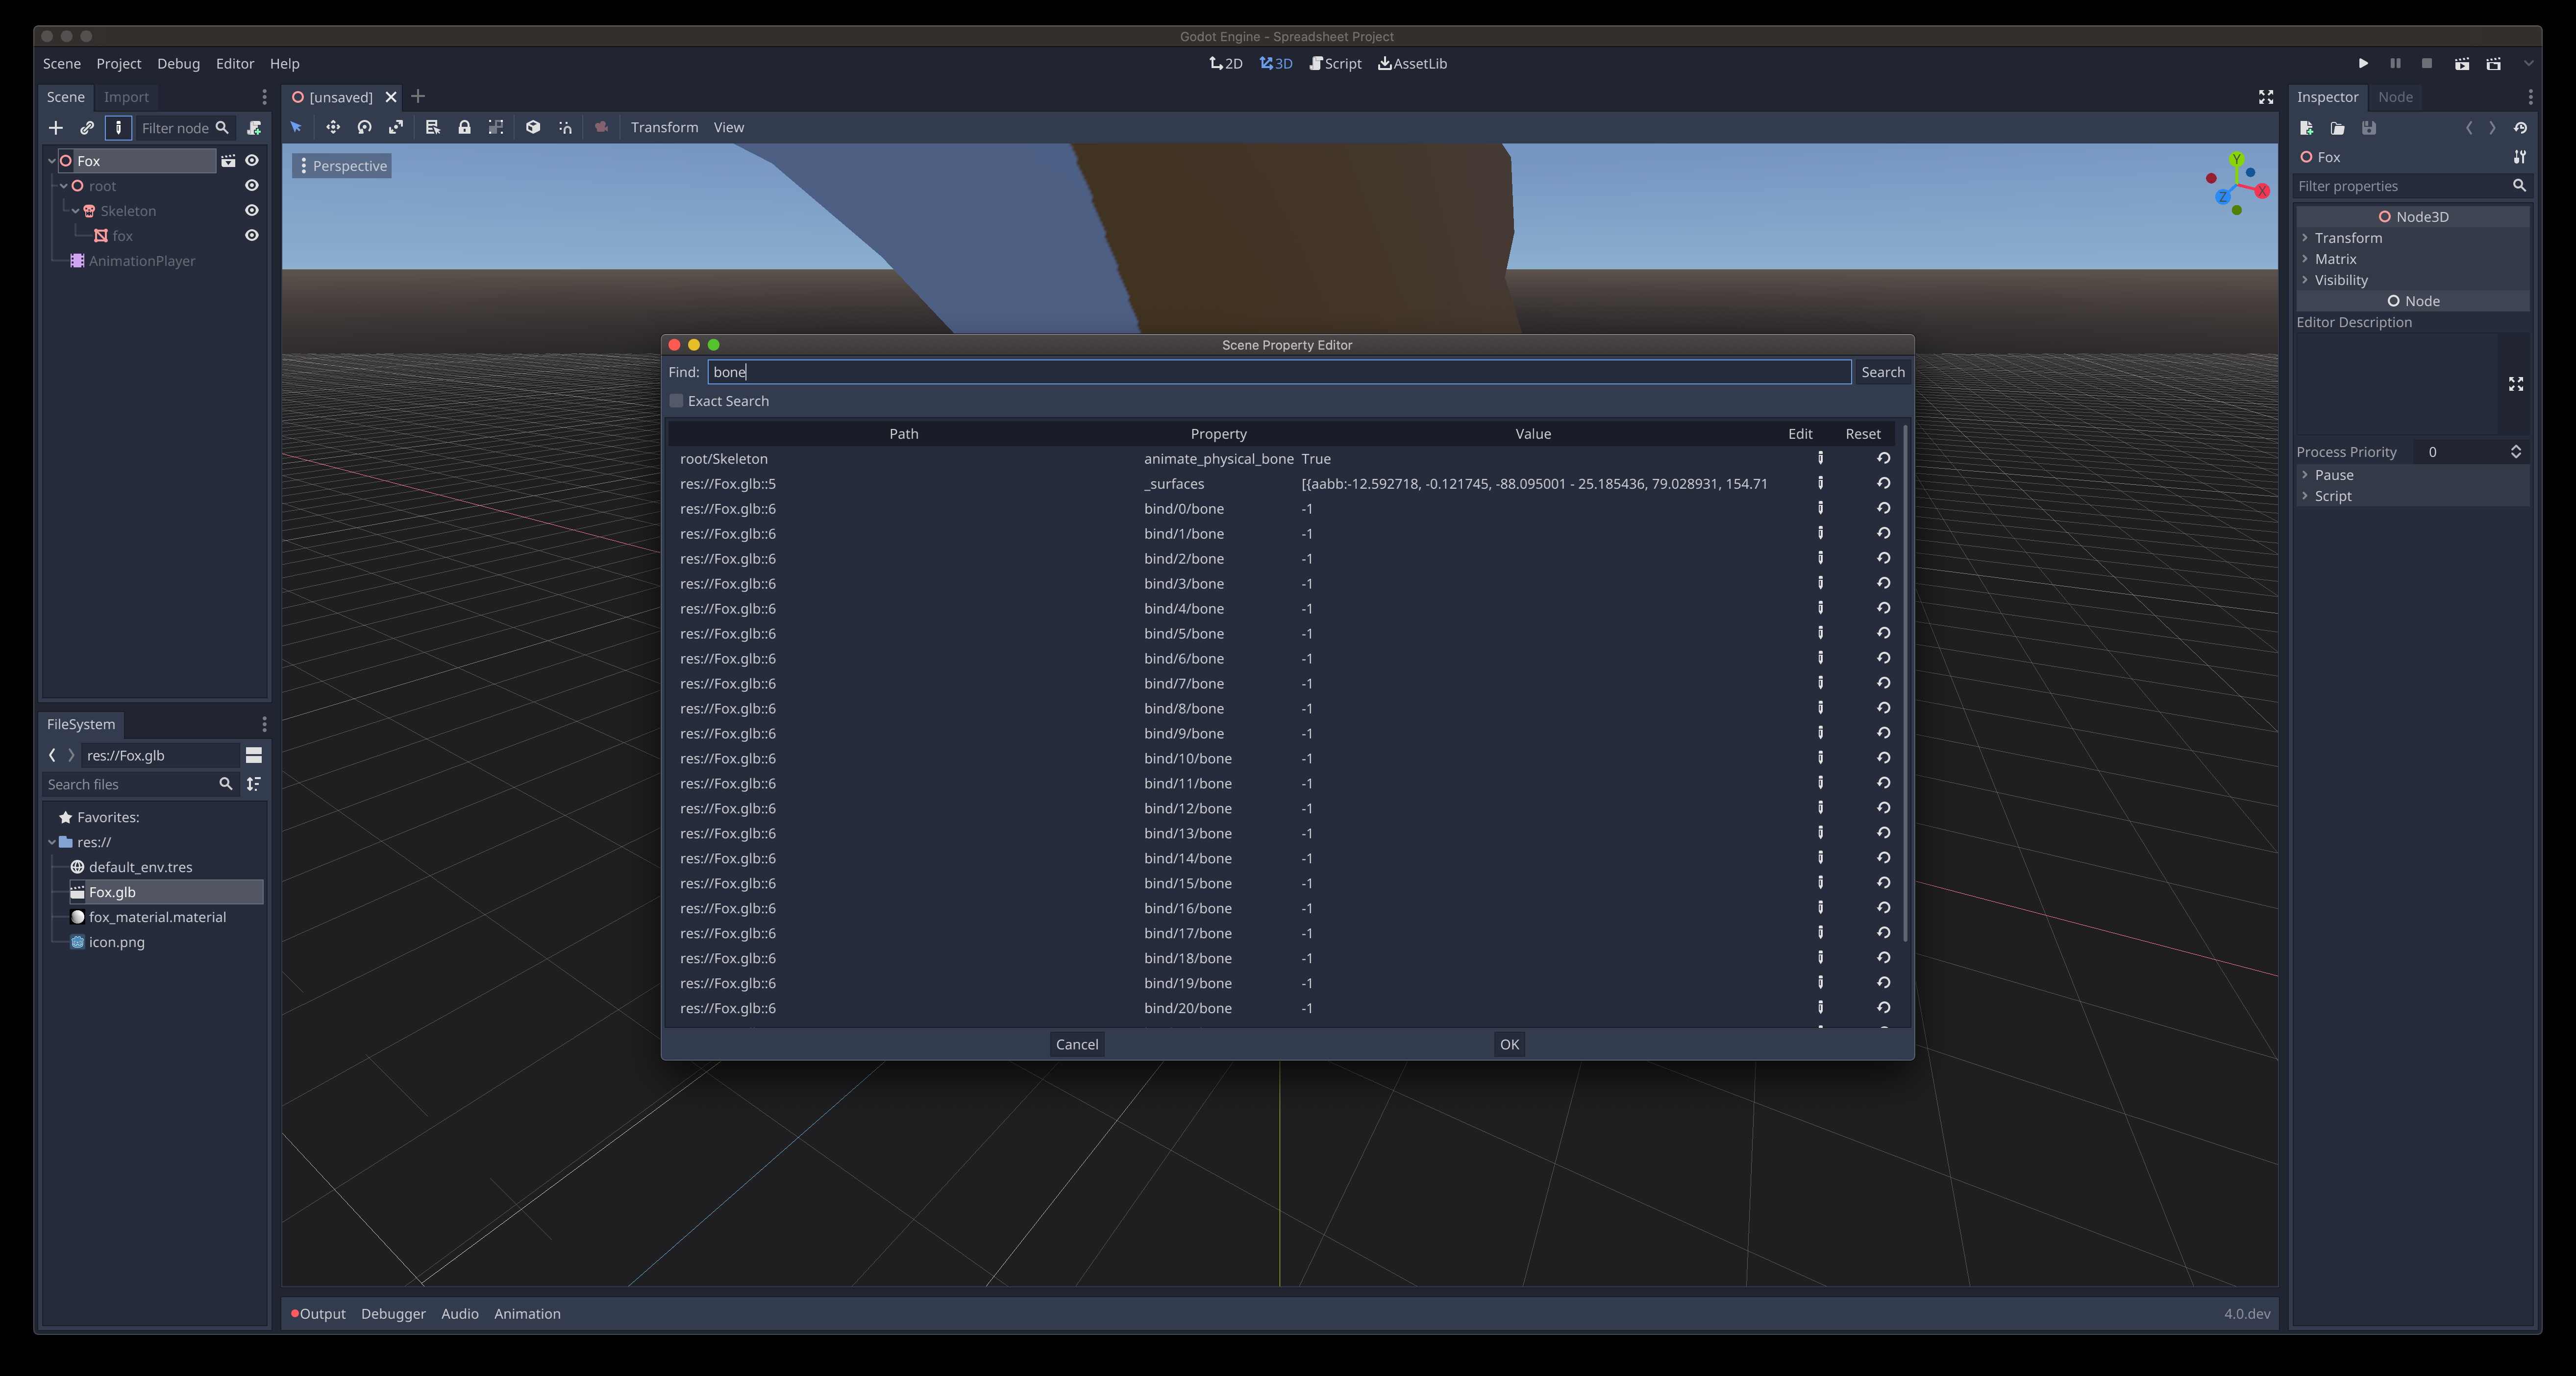Viewport: 2576px width, 1376px height.
Task: Hide the Skeleton node in the scene tree
Action: point(251,210)
